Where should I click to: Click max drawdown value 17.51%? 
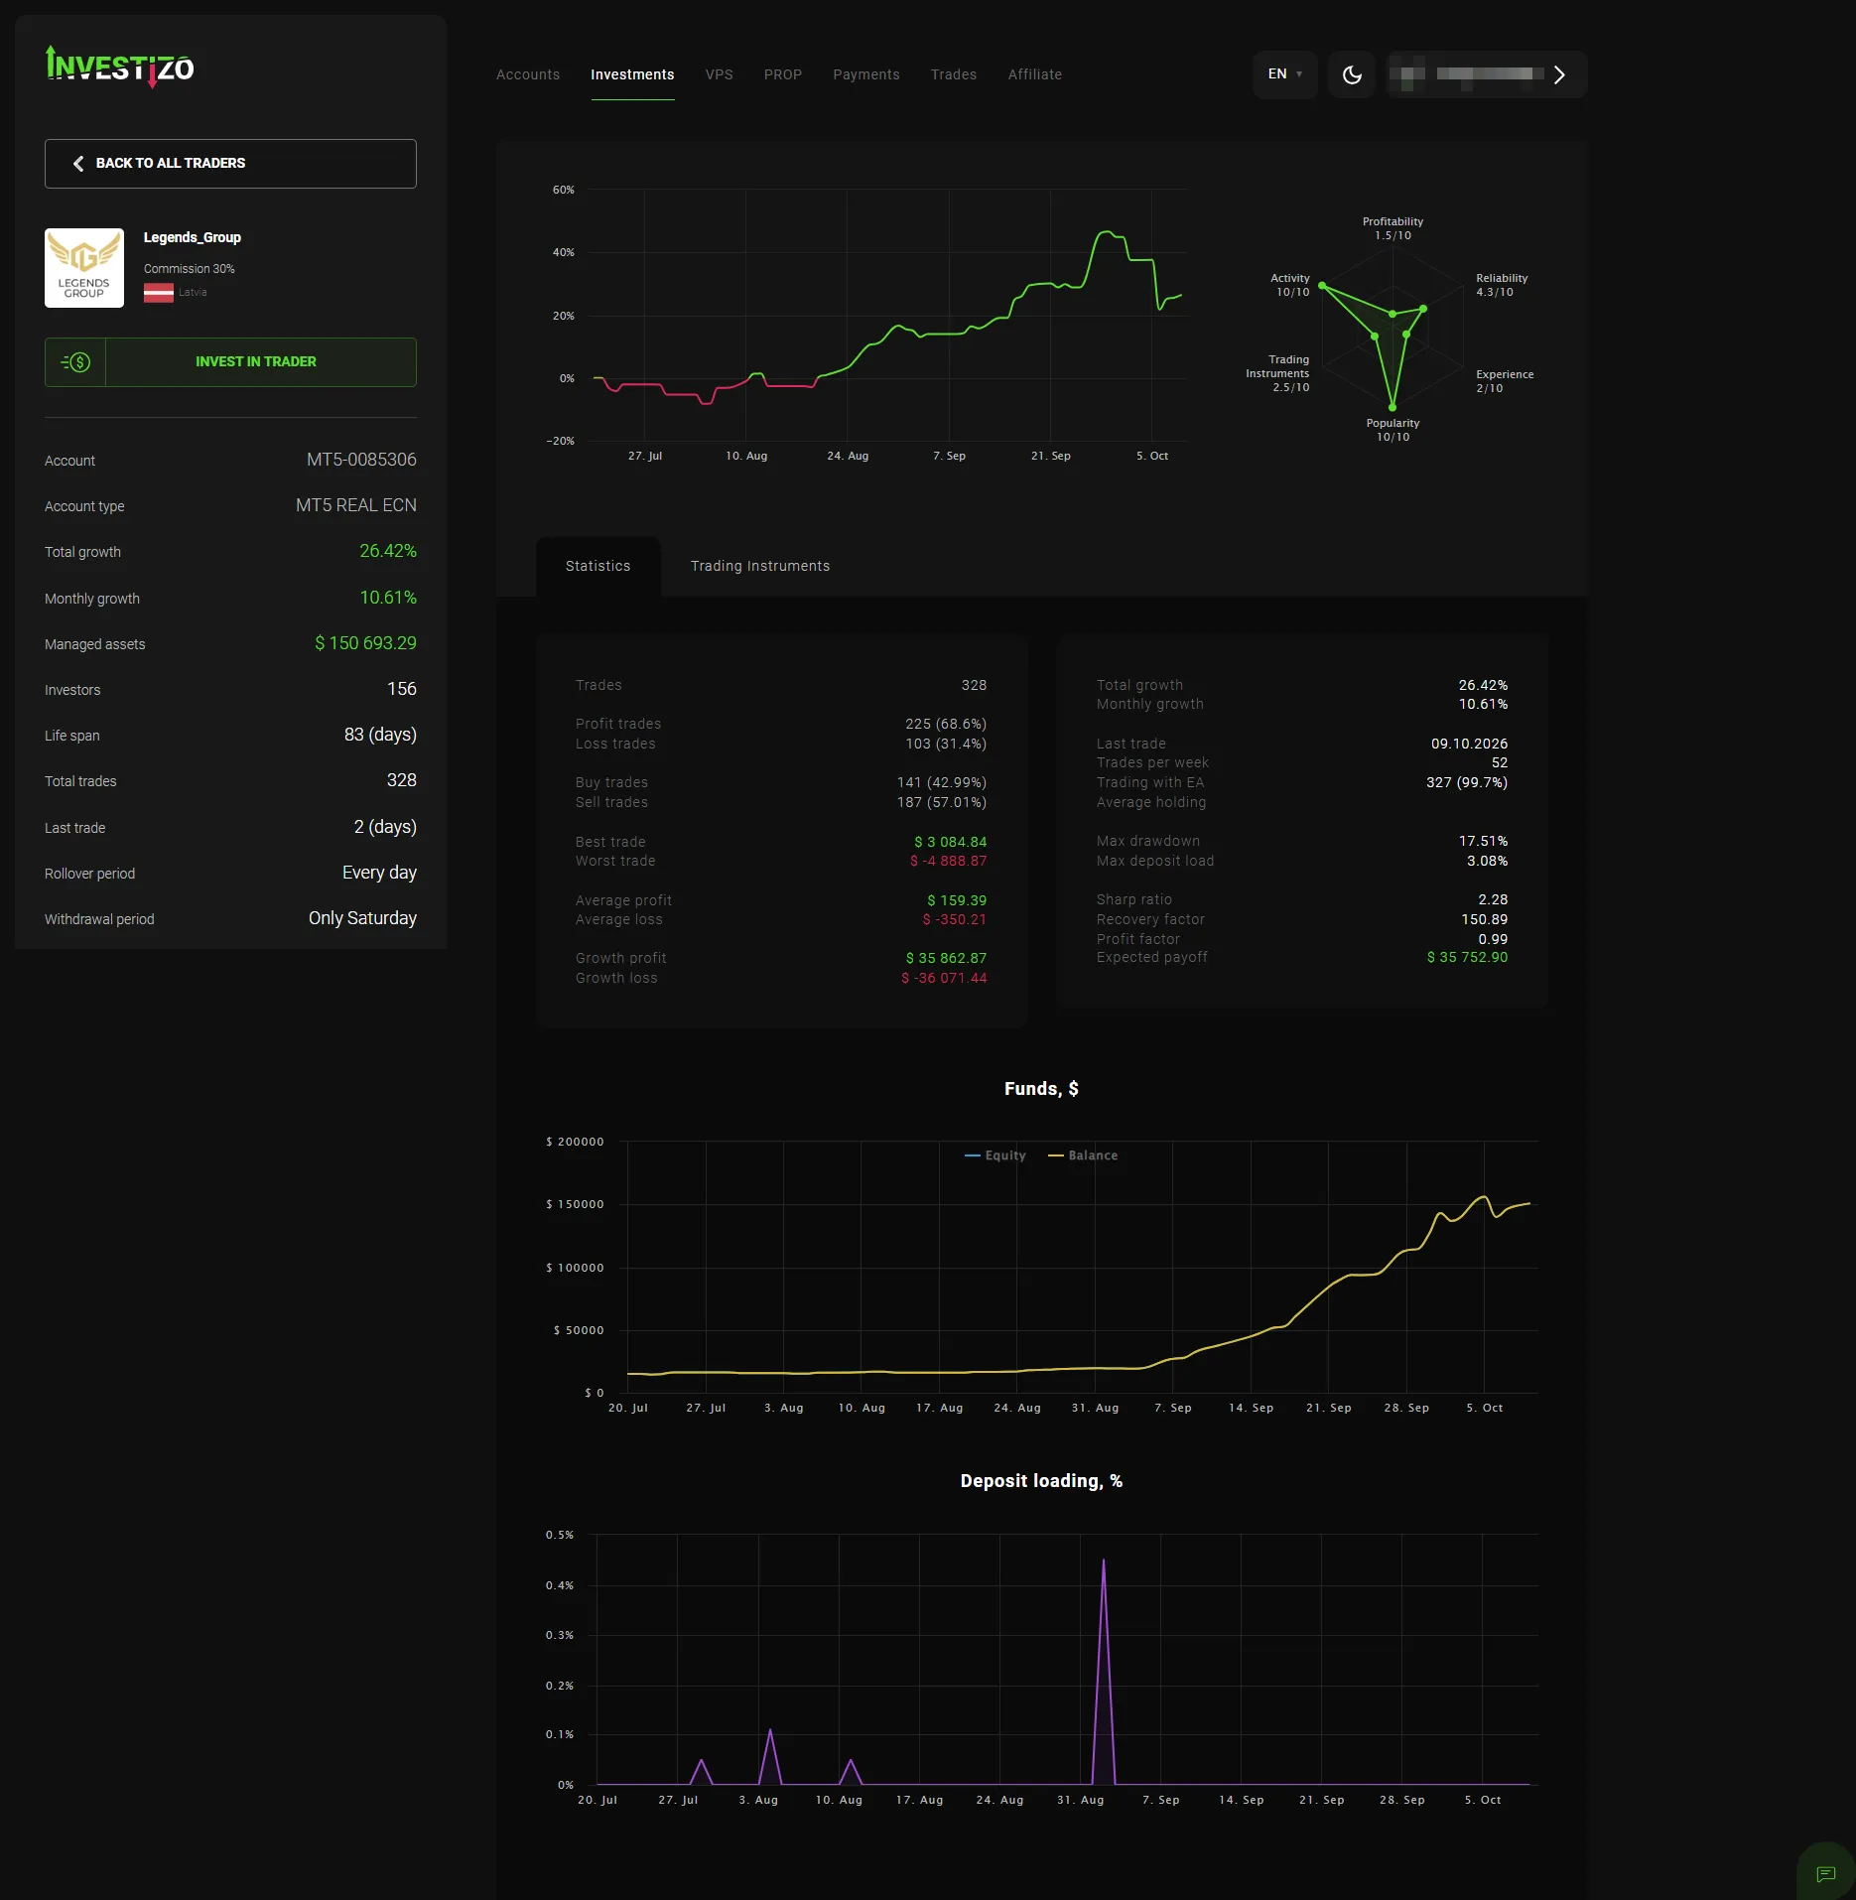tap(1483, 841)
